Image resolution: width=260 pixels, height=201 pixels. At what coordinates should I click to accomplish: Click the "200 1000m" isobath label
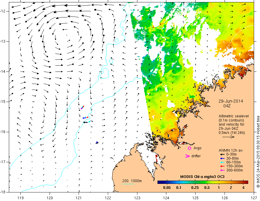point(132,181)
